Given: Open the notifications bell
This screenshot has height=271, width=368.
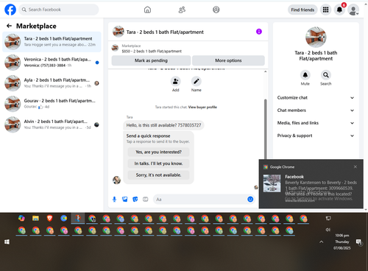Looking at the screenshot, I should (x=339, y=10).
